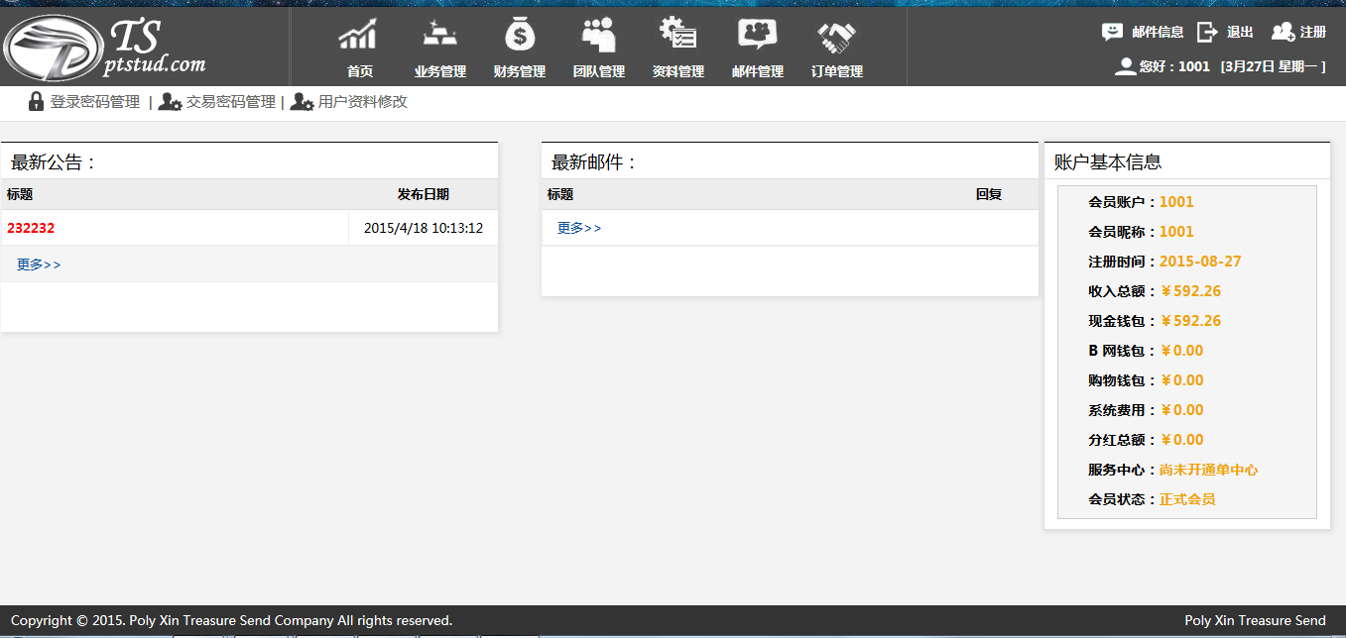
Task: Click 服务中心 value 尚未开通单中心
Action: pos(1208,470)
